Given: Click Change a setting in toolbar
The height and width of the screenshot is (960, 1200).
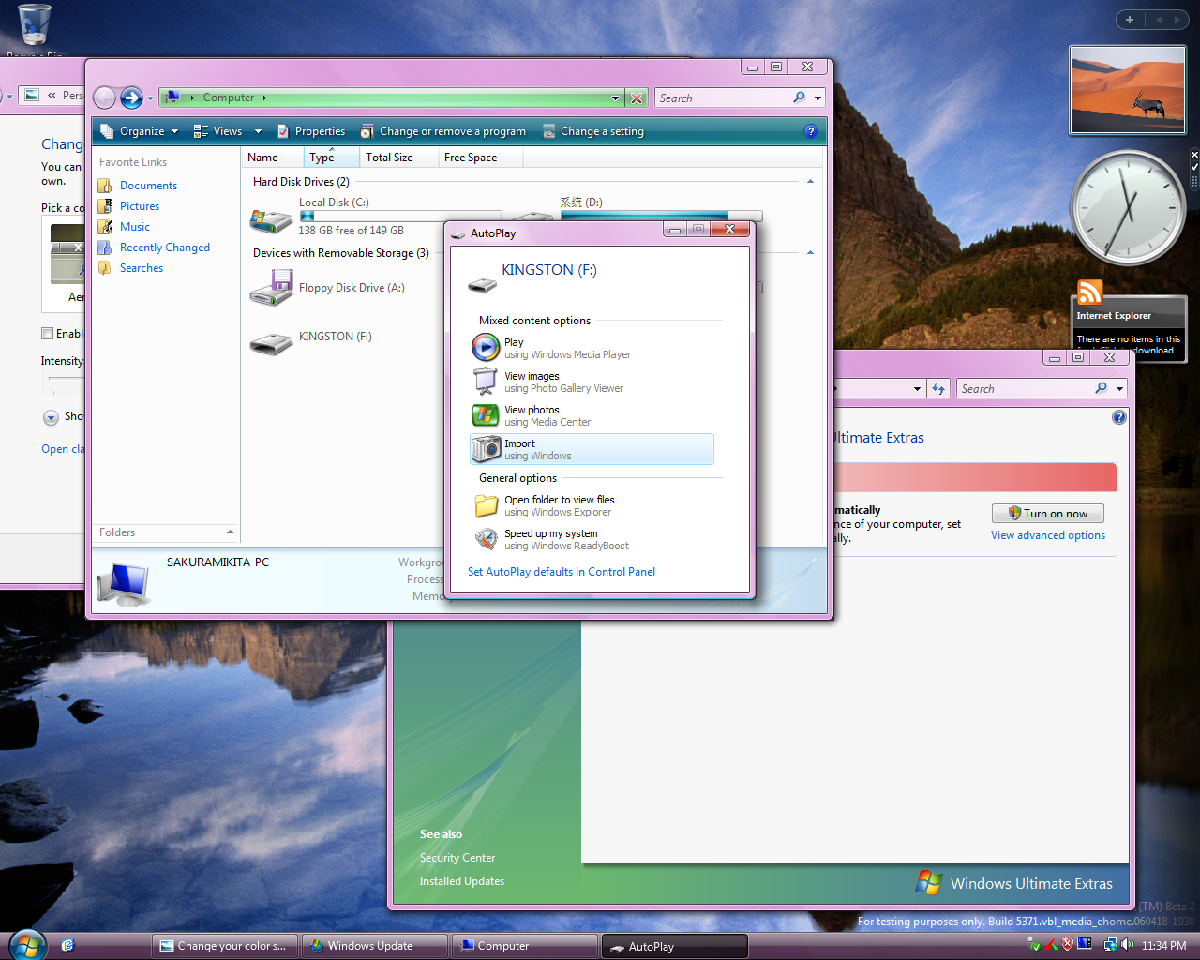Looking at the screenshot, I should coord(592,131).
